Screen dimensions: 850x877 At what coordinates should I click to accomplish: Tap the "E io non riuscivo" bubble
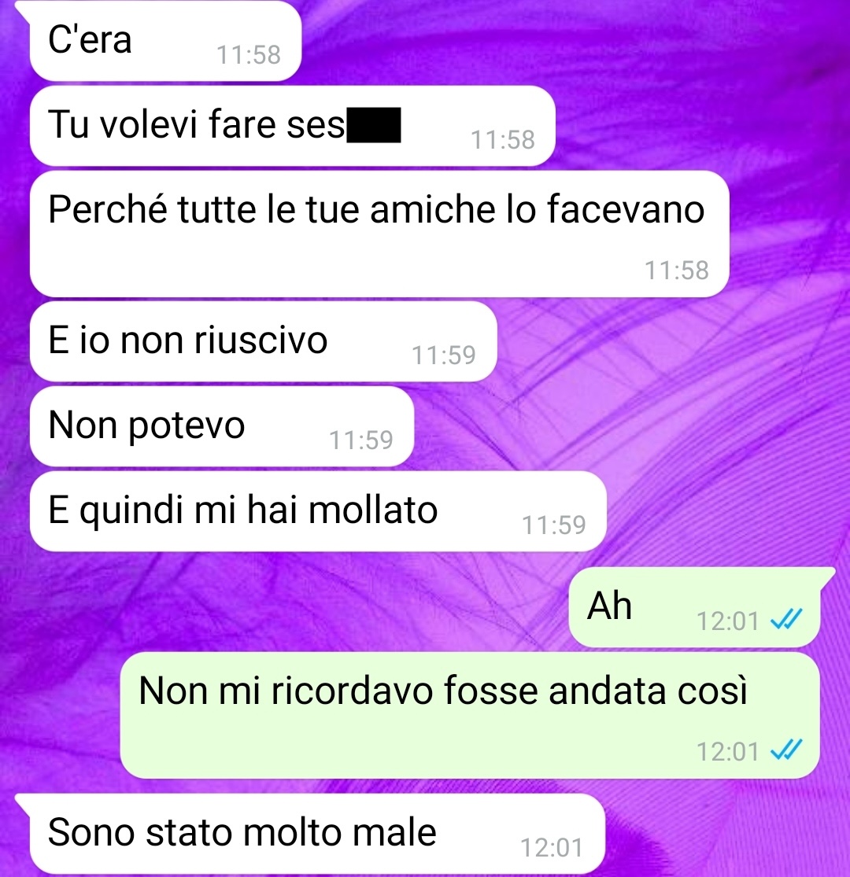pyautogui.click(x=263, y=341)
